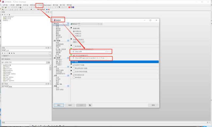212x127 pixels.
Task: Open the Deployment menu
Action: (48, 5)
